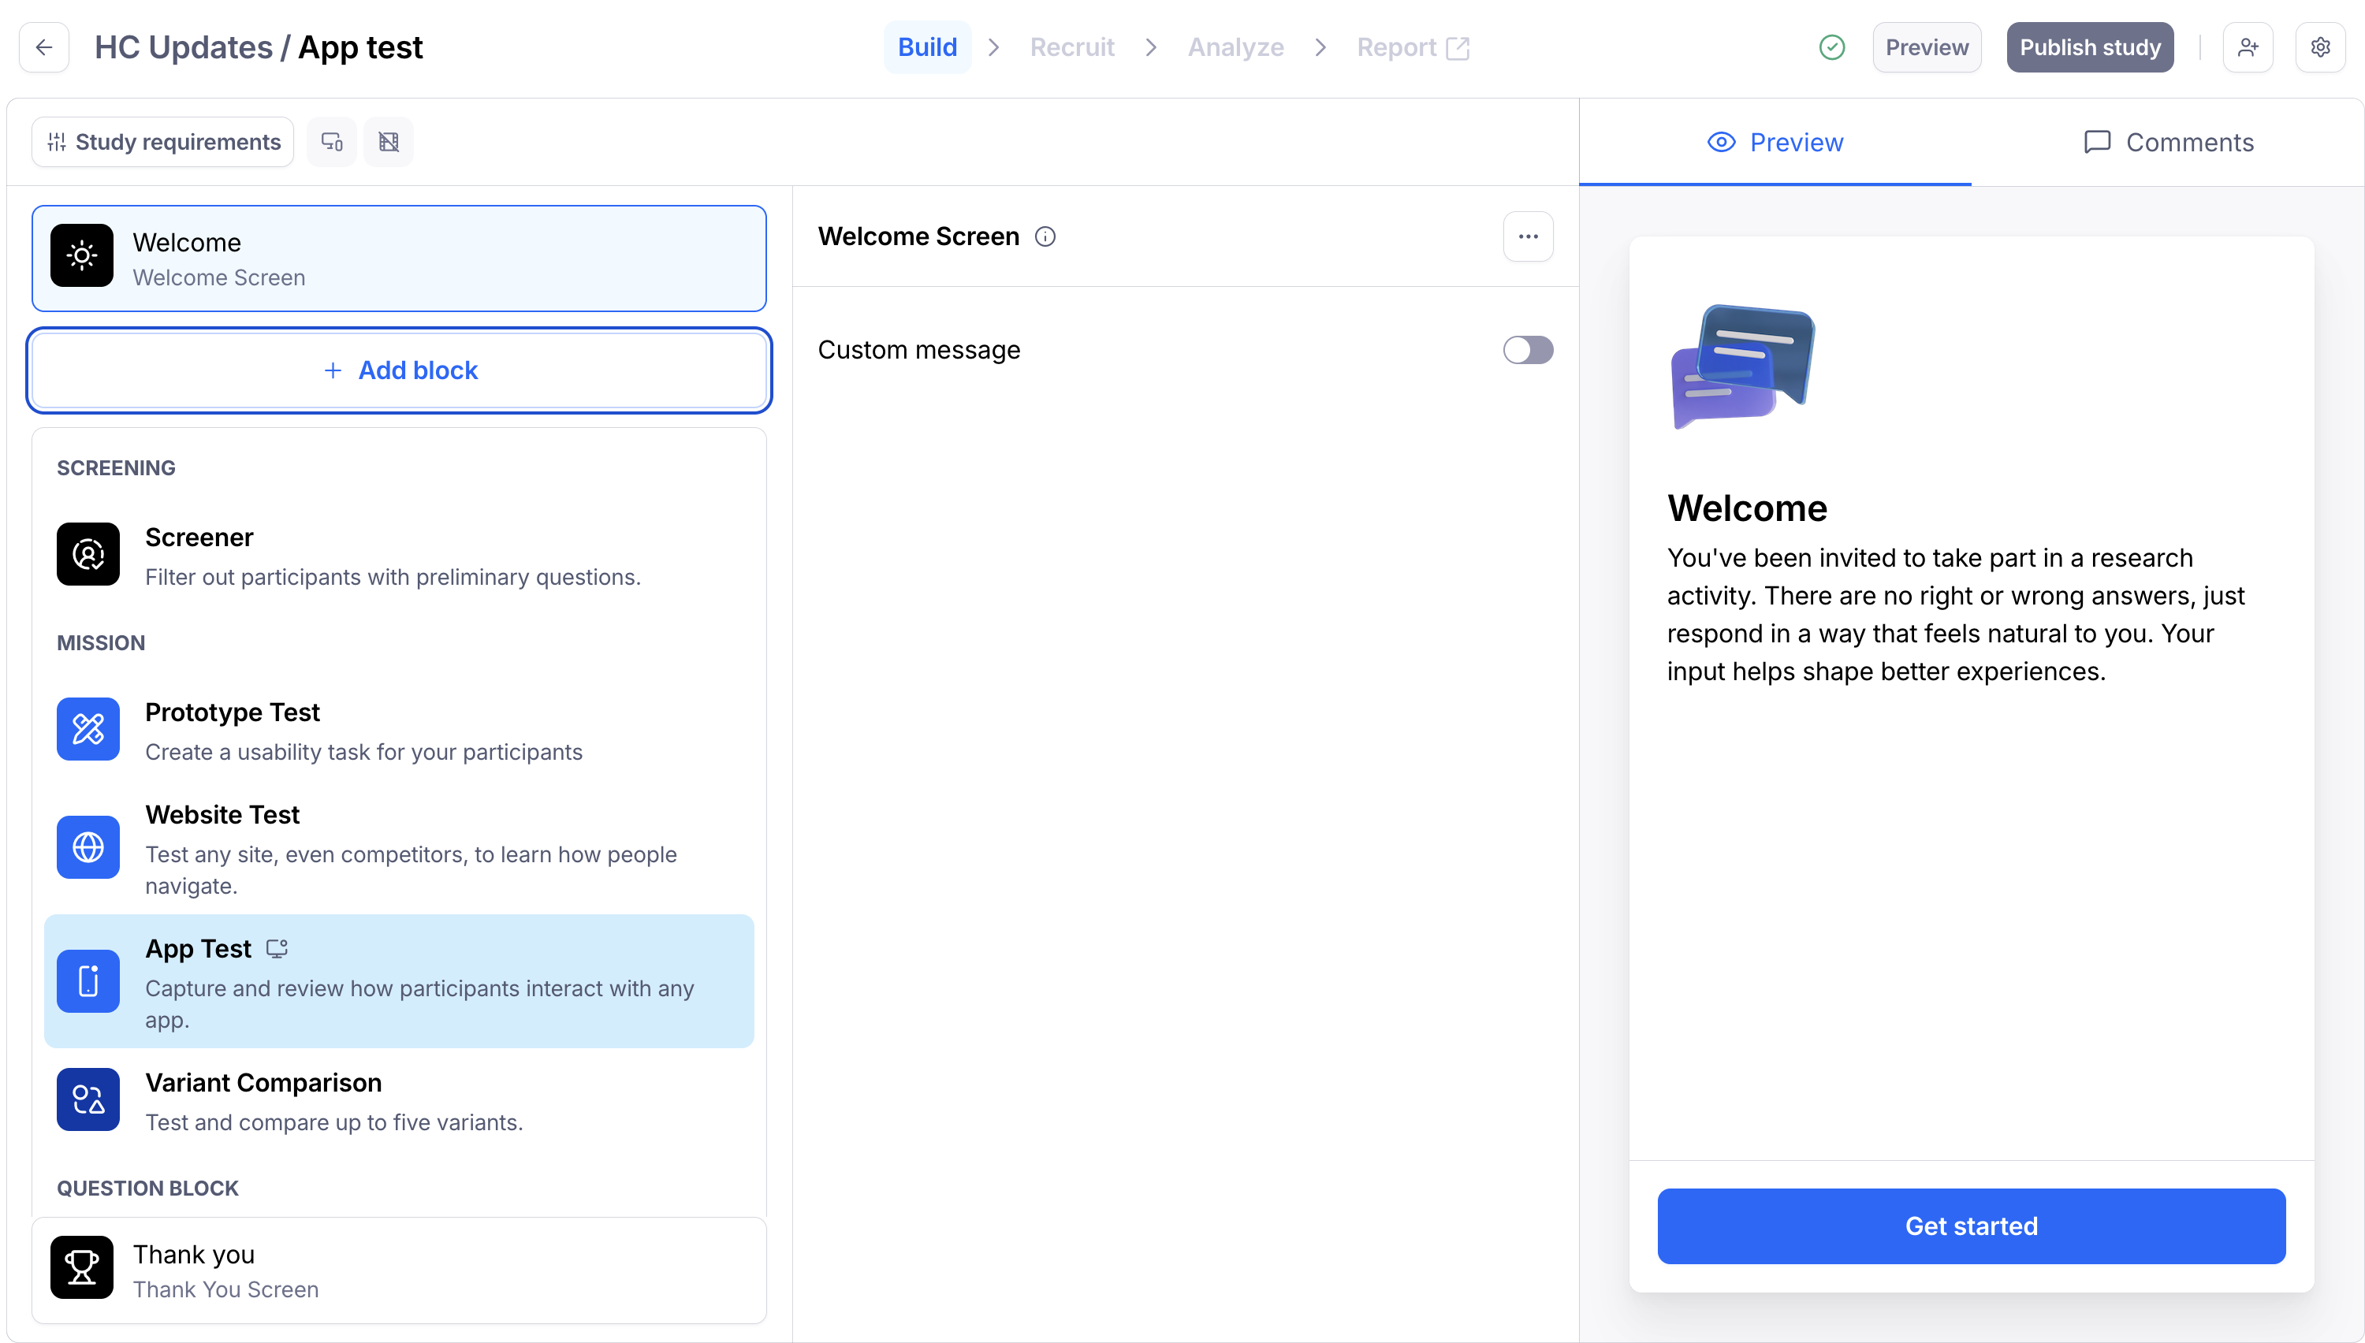Click the Screener block icon

[88, 554]
